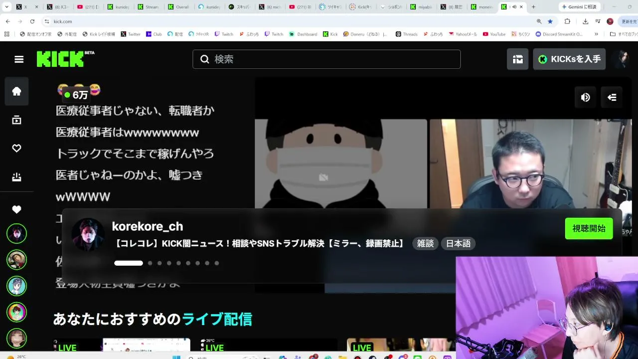Image resolution: width=638 pixels, height=359 pixels.
Task: Mute the featured stream preview audio
Action: point(586,97)
